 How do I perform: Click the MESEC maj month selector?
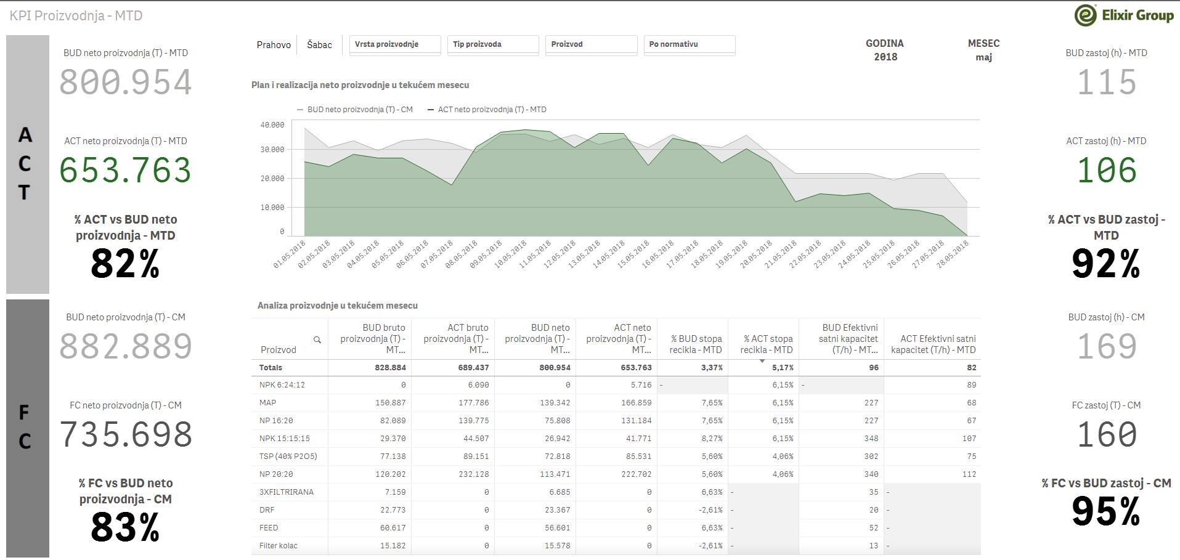point(983,50)
